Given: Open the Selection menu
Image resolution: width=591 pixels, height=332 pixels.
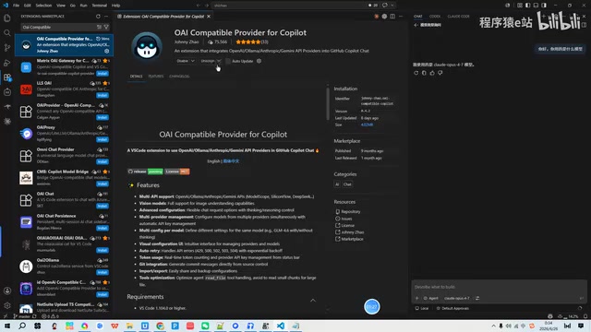Looking at the screenshot, I should click(x=43, y=6).
